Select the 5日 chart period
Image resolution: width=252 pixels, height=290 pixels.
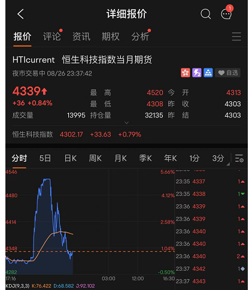coord(45,158)
